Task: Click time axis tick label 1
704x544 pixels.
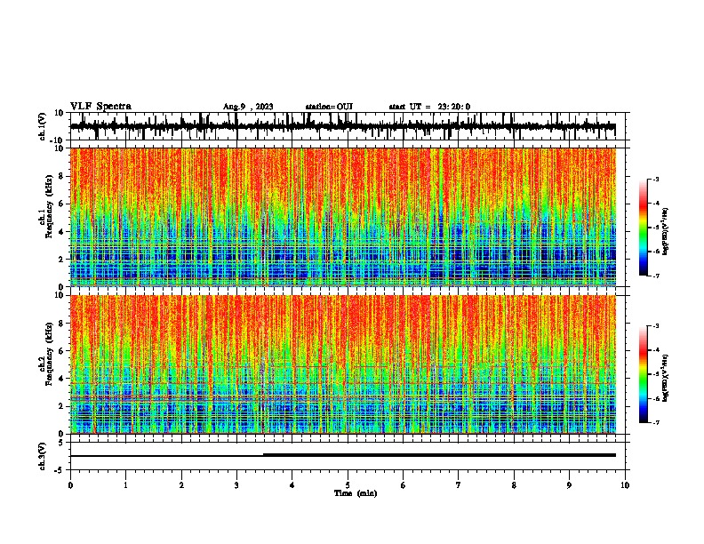Action: coord(125,485)
